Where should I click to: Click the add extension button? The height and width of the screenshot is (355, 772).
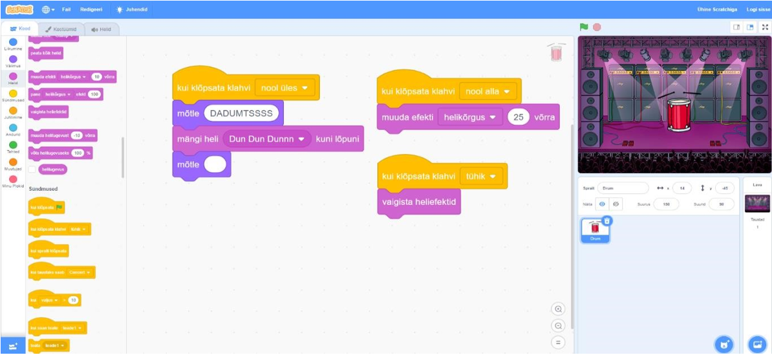[x=14, y=346]
